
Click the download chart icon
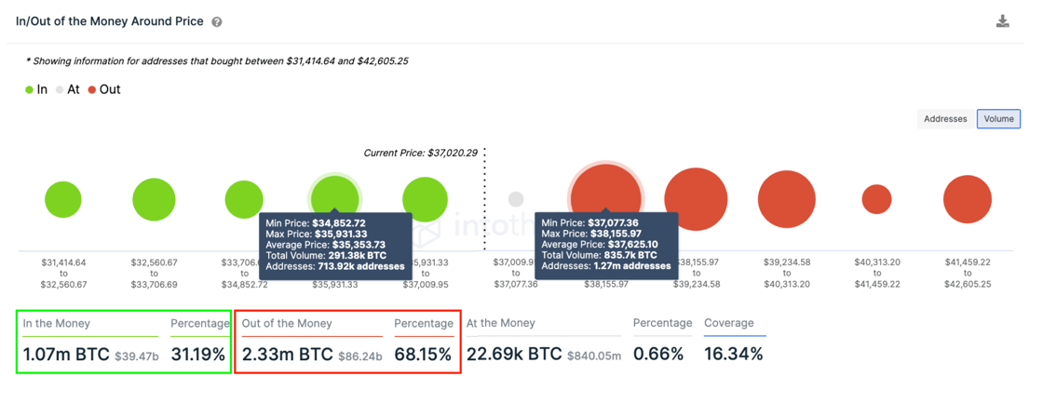pos(1002,21)
